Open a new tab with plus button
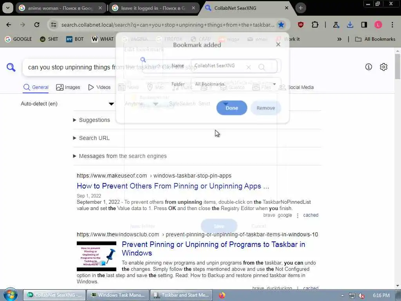The height and width of the screenshot is (301, 401). (x=300, y=8)
